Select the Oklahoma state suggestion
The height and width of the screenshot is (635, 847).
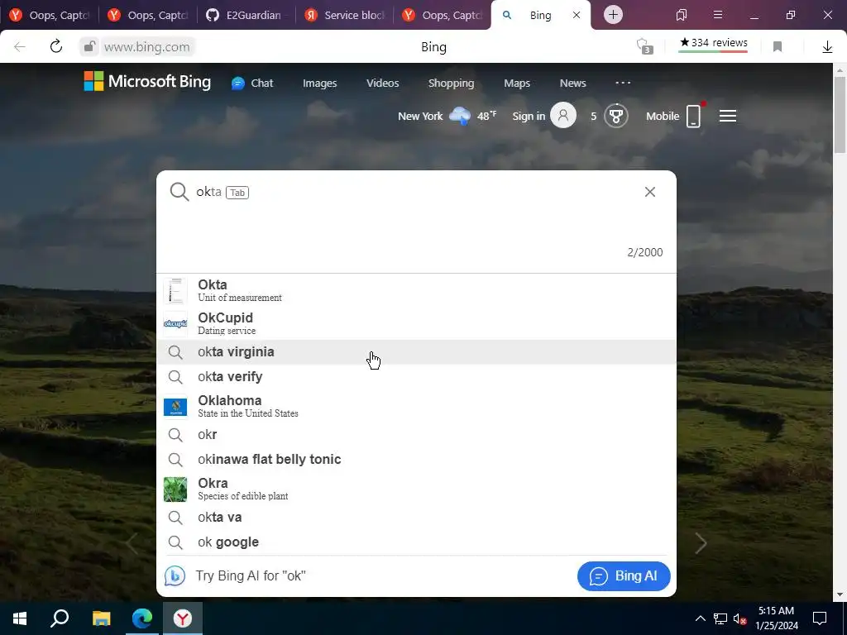click(x=416, y=406)
